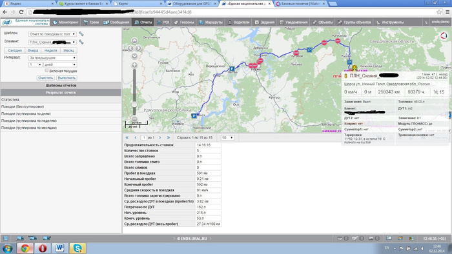Click the parking marker near Ижевск
452x254 pixels.
(194, 116)
